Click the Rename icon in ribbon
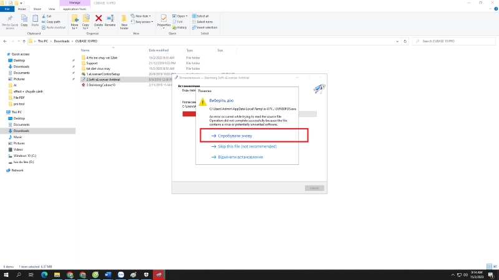Viewport: 499px width, 280px height. click(x=110, y=19)
